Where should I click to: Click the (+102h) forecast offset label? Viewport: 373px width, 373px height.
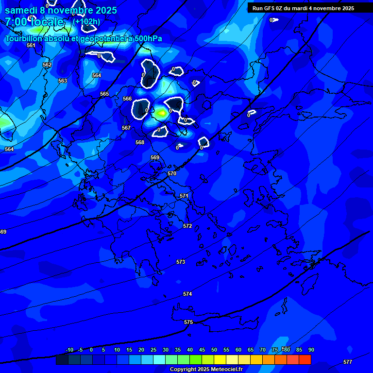[86, 22]
